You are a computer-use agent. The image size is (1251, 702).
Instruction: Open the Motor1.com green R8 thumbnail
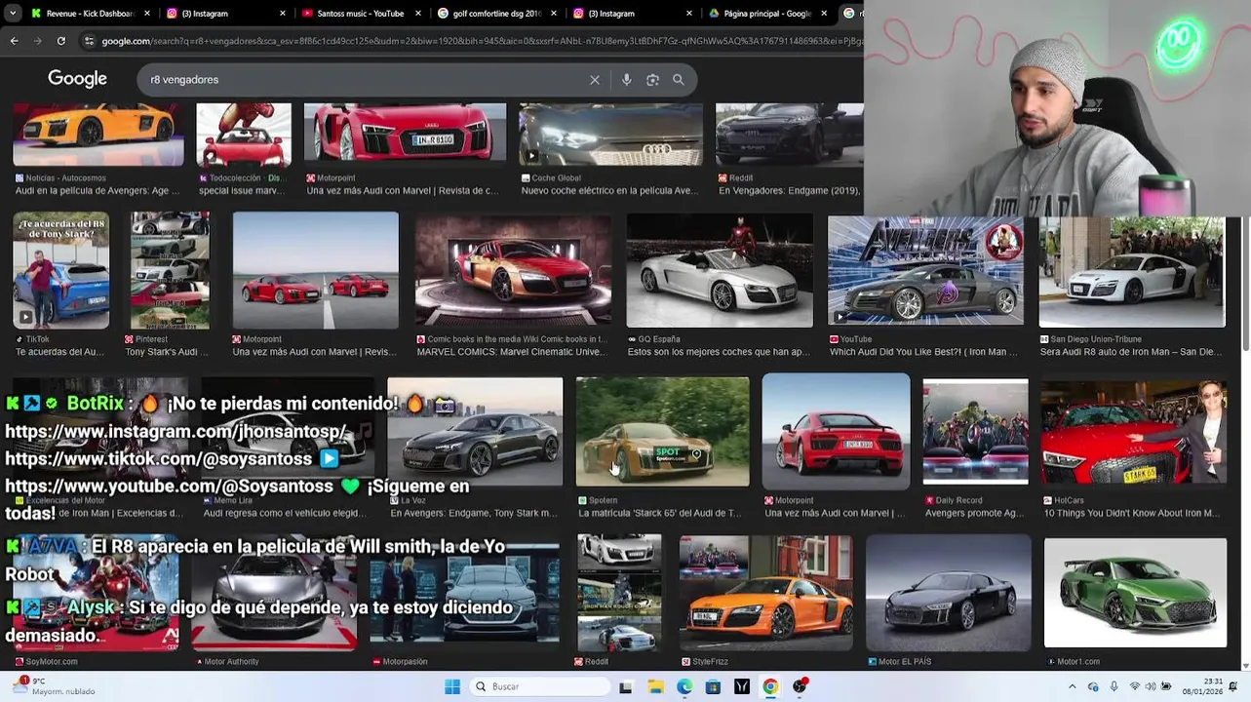point(1135,592)
